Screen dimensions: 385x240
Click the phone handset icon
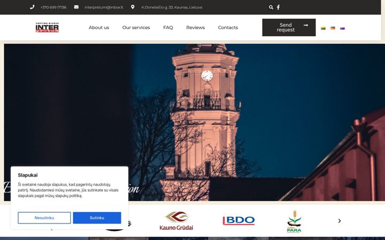pyautogui.click(x=32, y=7)
